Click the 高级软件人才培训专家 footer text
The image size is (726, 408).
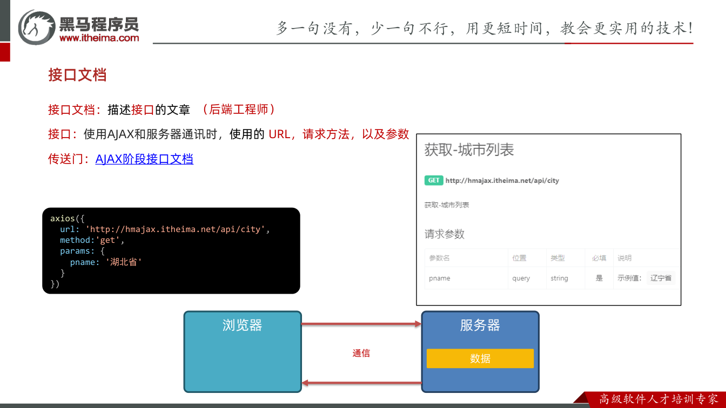(659, 399)
